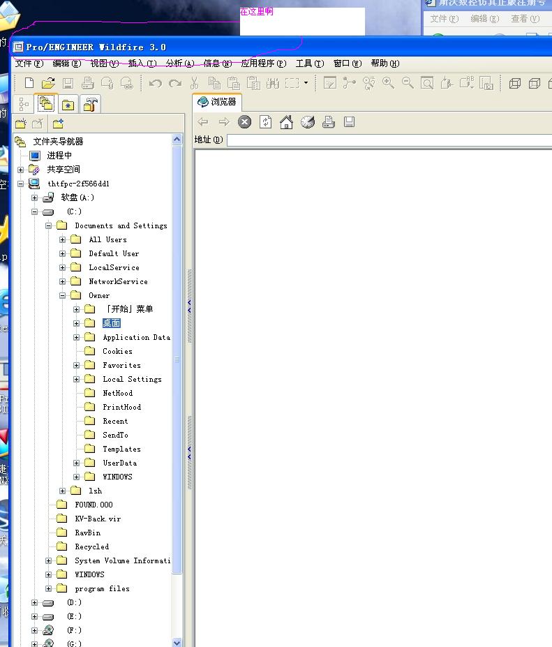The image size is (552, 647).
Task: Open the selection box dropdown arrow
Action: (306, 83)
